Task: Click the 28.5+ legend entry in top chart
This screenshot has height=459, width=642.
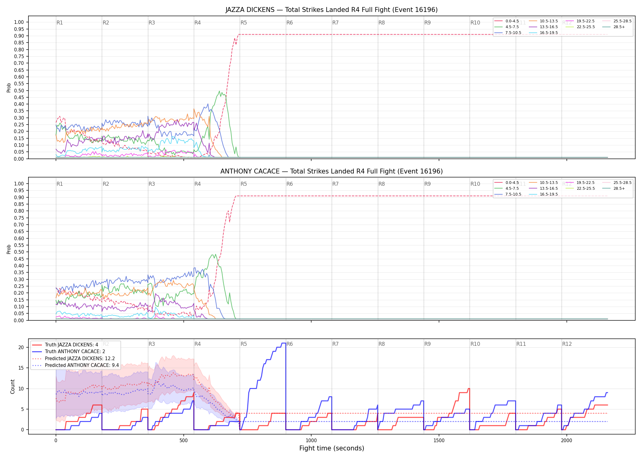Action: tap(614, 27)
